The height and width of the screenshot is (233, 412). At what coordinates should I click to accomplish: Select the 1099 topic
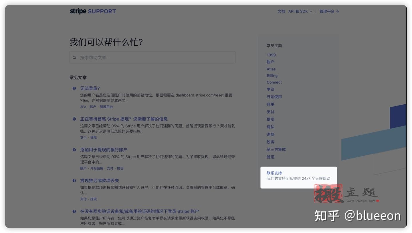[271, 55]
